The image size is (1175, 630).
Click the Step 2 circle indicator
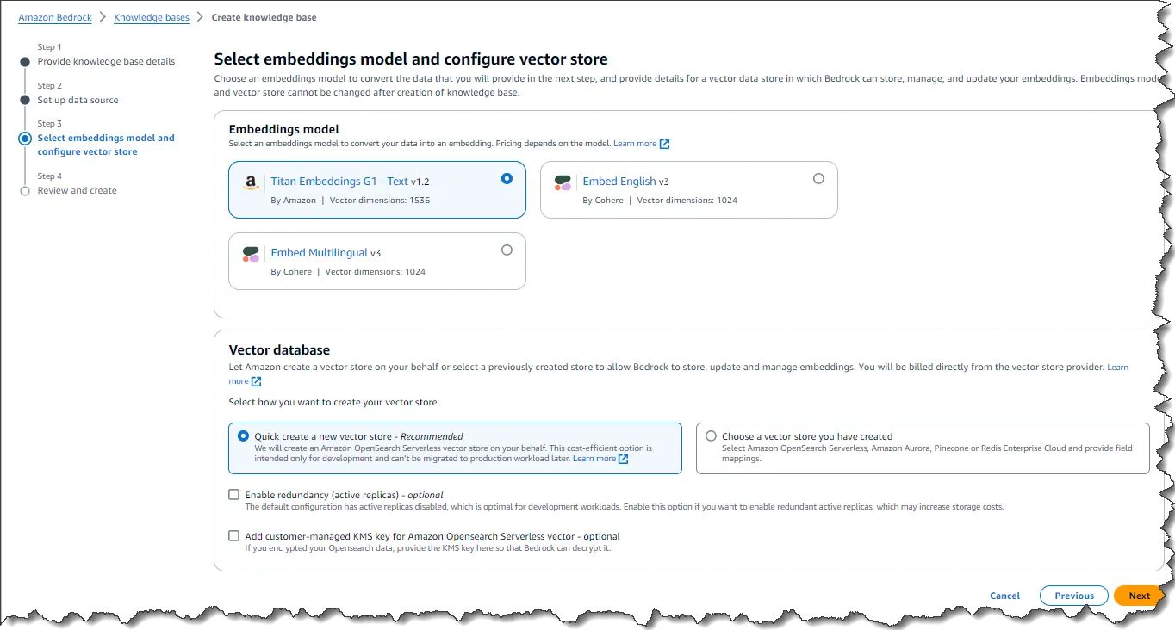point(25,100)
